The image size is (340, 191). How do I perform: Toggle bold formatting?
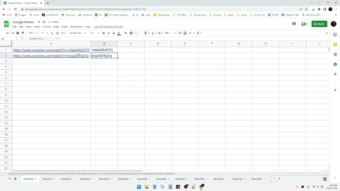point(104,33)
